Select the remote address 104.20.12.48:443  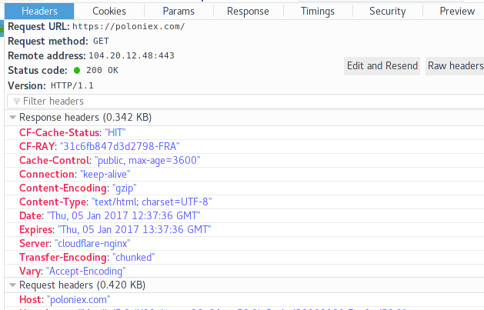click(x=132, y=55)
